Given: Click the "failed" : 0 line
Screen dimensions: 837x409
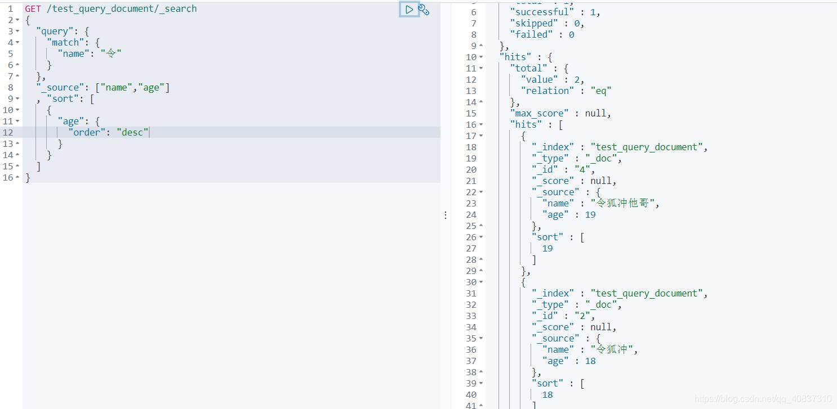Looking at the screenshot, I should tap(542, 34).
